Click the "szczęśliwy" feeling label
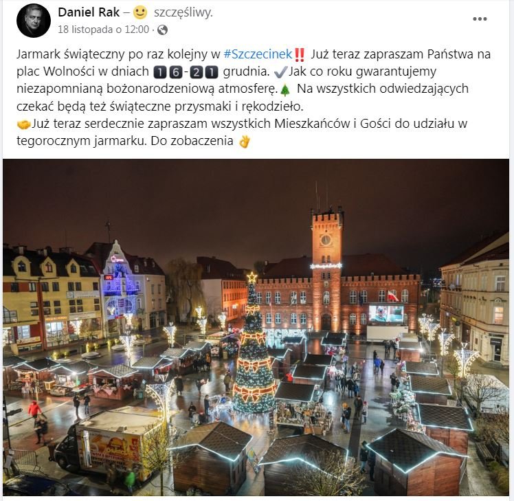 tap(183, 13)
